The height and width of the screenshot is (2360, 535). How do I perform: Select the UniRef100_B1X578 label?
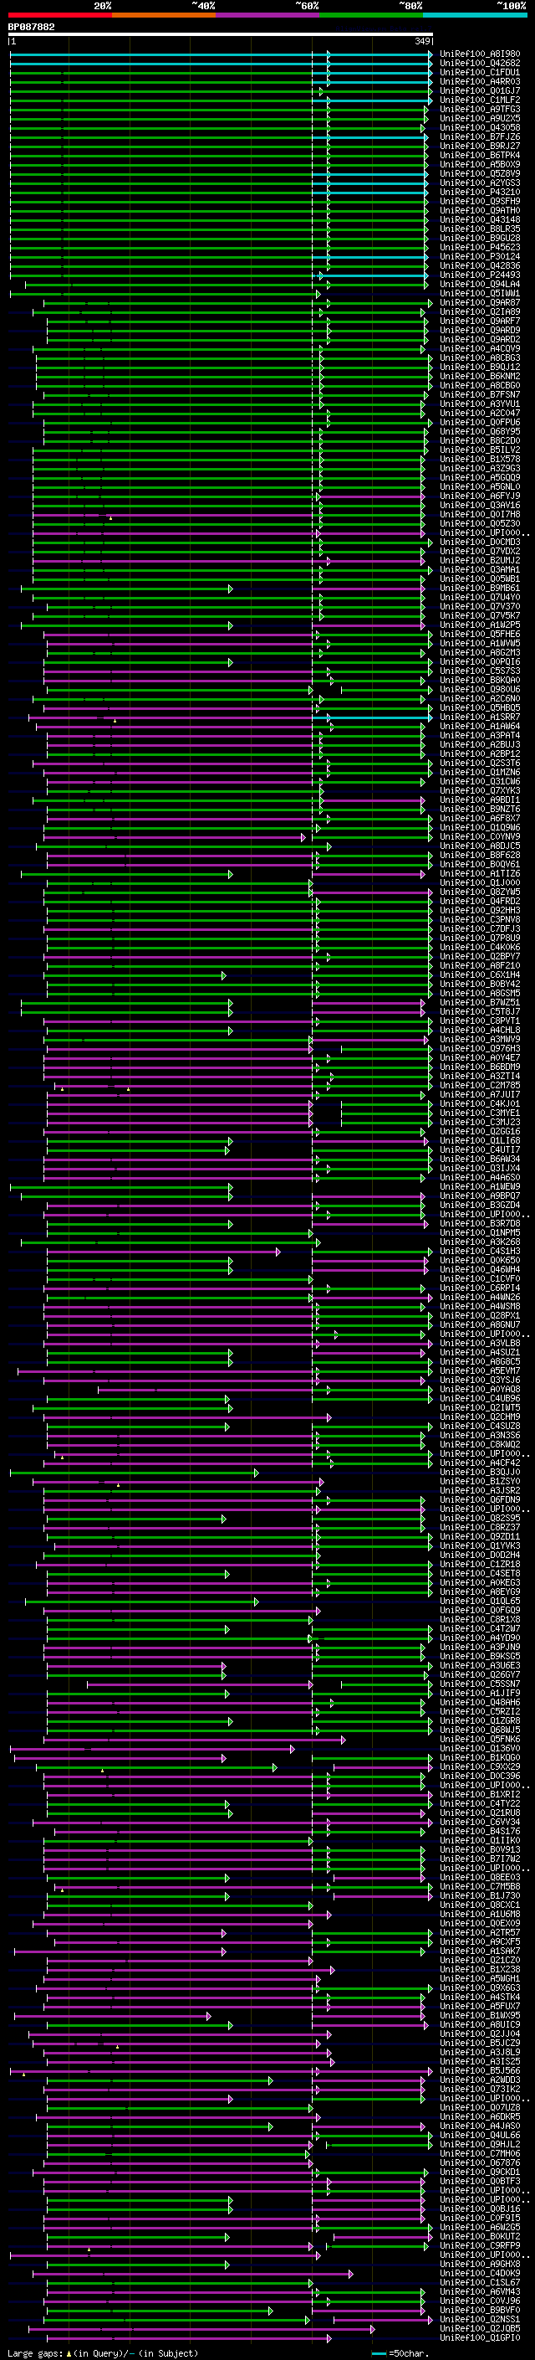(x=480, y=459)
